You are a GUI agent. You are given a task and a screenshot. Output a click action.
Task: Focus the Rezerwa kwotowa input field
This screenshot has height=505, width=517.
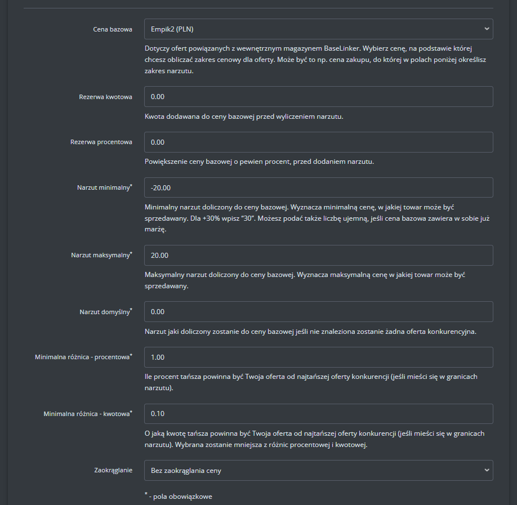click(x=318, y=97)
